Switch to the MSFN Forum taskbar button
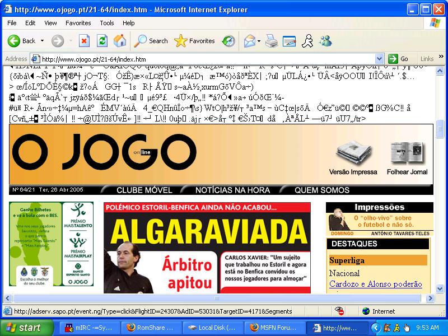Image resolution: width=448 pixels, height=336 pixels. tap(275, 328)
